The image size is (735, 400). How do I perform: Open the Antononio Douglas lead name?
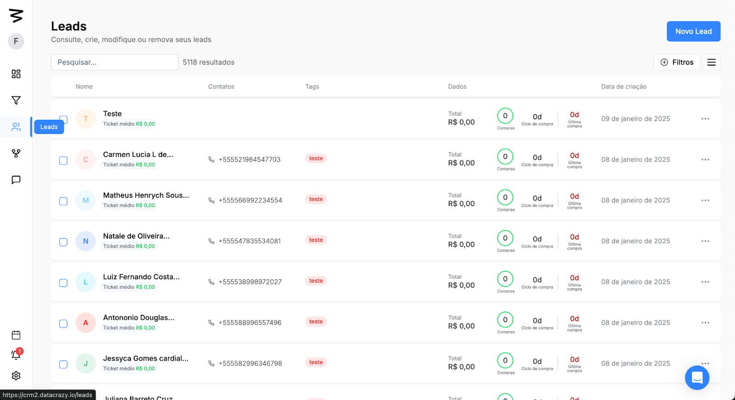pyautogui.click(x=138, y=317)
